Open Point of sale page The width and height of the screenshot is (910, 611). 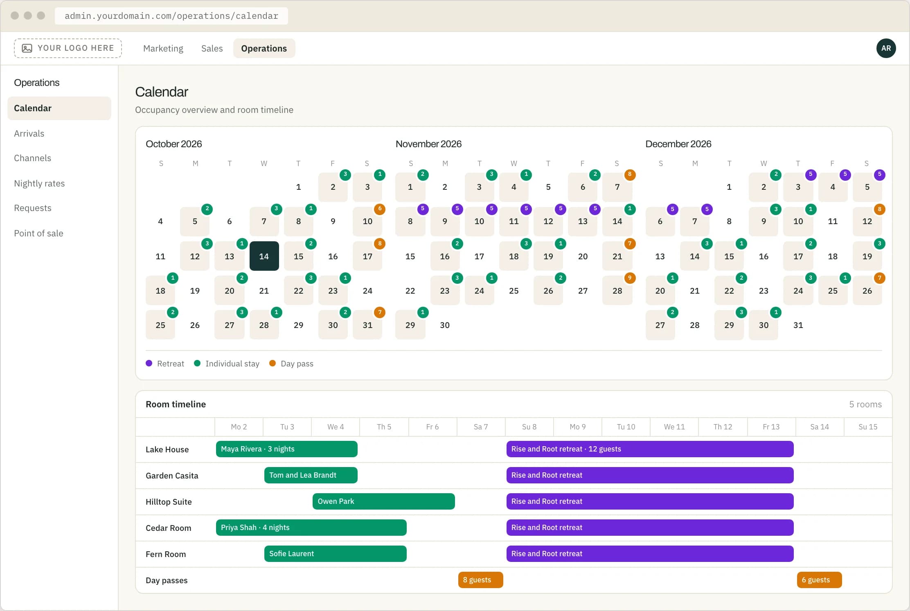click(x=38, y=234)
